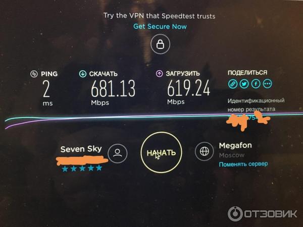Click the download arrow icon

(83, 74)
